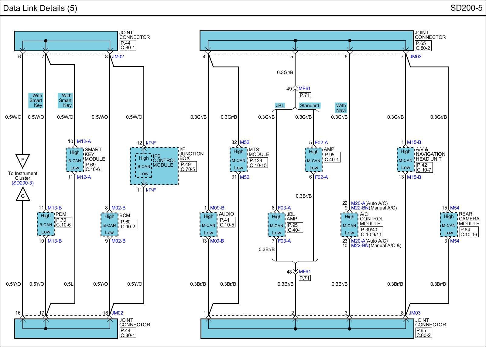Click the P.49 C.70-5 reference box
The image size is (486, 347).
click(x=188, y=167)
